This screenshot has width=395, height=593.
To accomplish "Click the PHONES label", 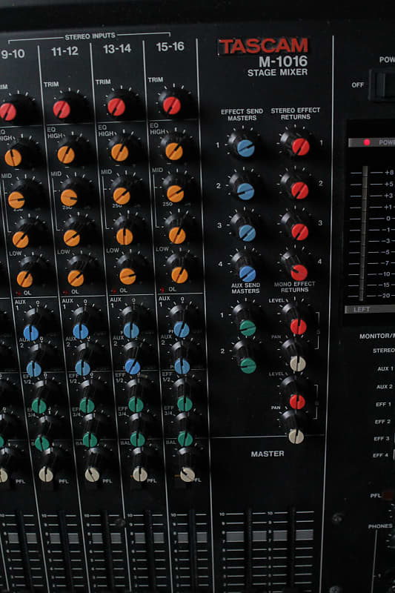I will [x=380, y=526].
